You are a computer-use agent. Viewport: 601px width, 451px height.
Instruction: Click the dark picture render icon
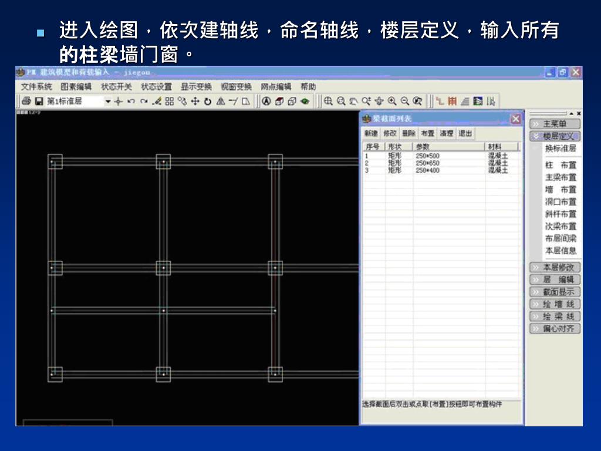coord(478,101)
